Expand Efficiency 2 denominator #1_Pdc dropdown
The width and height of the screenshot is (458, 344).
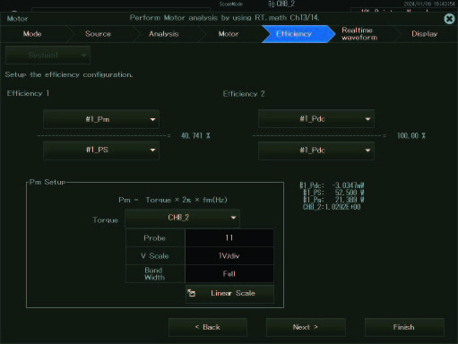[x=316, y=150]
